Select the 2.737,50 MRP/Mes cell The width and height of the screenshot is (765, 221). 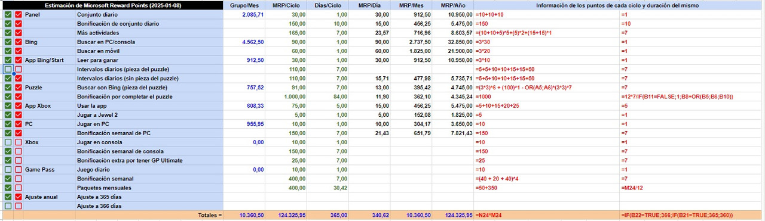tap(412, 42)
